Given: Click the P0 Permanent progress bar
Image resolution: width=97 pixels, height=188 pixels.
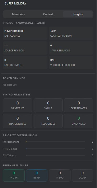Looking at the screenshot, I should click(x=55, y=142).
